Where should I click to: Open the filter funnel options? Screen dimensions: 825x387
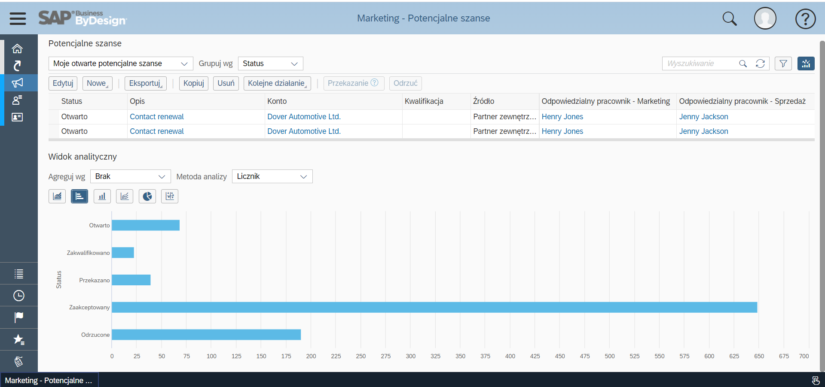tap(783, 63)
